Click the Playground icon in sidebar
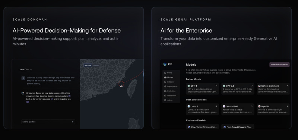Viewport: 298px width, 140px height. coord(165,96)
